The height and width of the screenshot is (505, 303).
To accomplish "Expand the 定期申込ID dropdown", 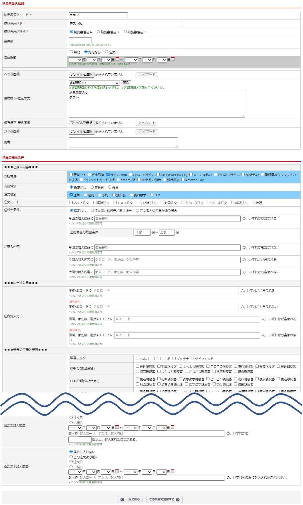I will [94, 83].
